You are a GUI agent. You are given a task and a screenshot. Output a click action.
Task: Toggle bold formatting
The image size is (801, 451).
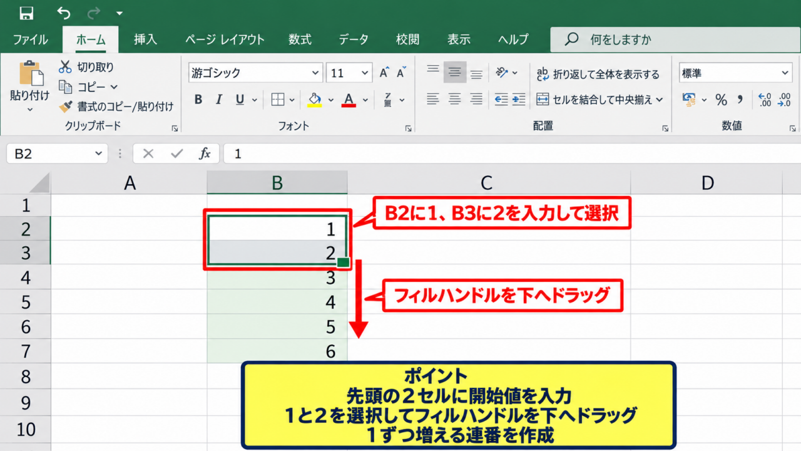(198, 100)
